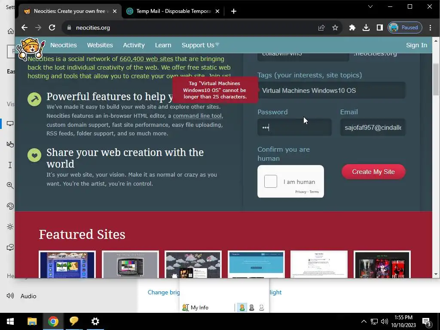Close the Temp Mail browser tab
440x330 pixels.
(217, 11)
